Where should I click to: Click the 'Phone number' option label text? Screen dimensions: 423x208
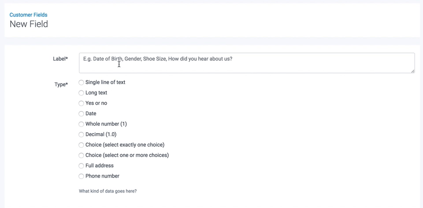click(102, 176)
